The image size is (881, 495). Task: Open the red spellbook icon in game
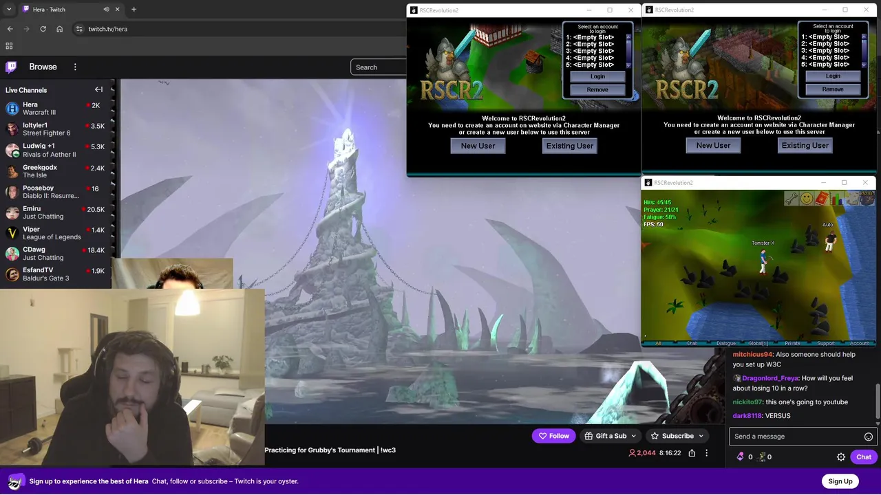(821, 199)
